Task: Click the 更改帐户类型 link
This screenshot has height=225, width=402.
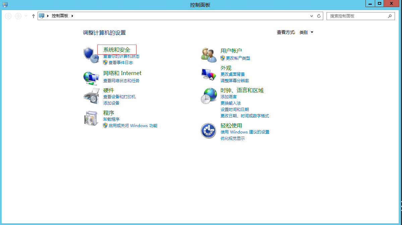Action: coord(238,58)
